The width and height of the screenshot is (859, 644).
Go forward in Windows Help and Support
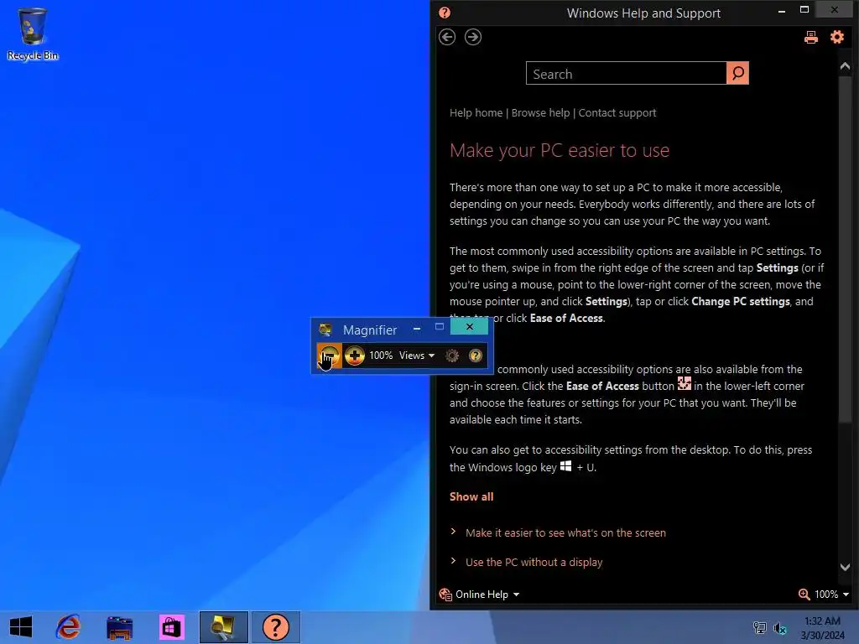[x=473, y=37]
